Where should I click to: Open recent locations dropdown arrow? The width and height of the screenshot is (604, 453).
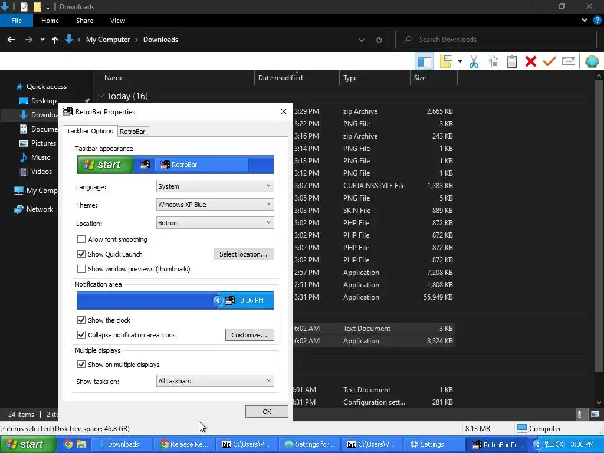42,40
